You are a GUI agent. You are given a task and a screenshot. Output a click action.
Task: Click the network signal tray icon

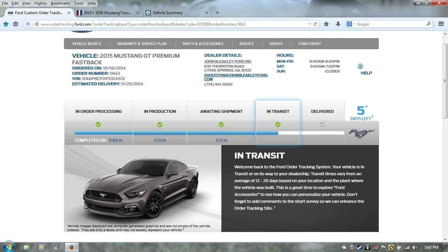coord(407,247)
